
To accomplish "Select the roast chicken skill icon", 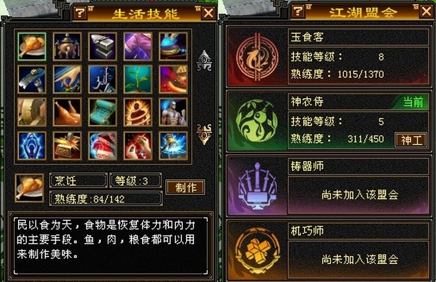I will coord(67,112).
